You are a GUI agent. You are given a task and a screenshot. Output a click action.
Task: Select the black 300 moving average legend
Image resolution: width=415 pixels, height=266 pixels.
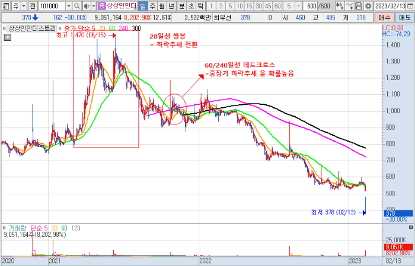point(136,28)
